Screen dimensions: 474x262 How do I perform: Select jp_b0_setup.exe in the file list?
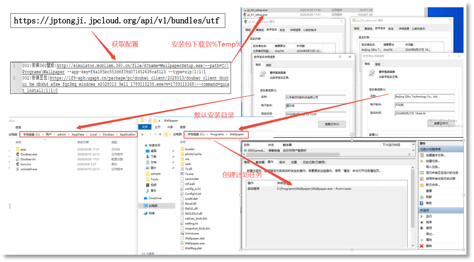308,10
